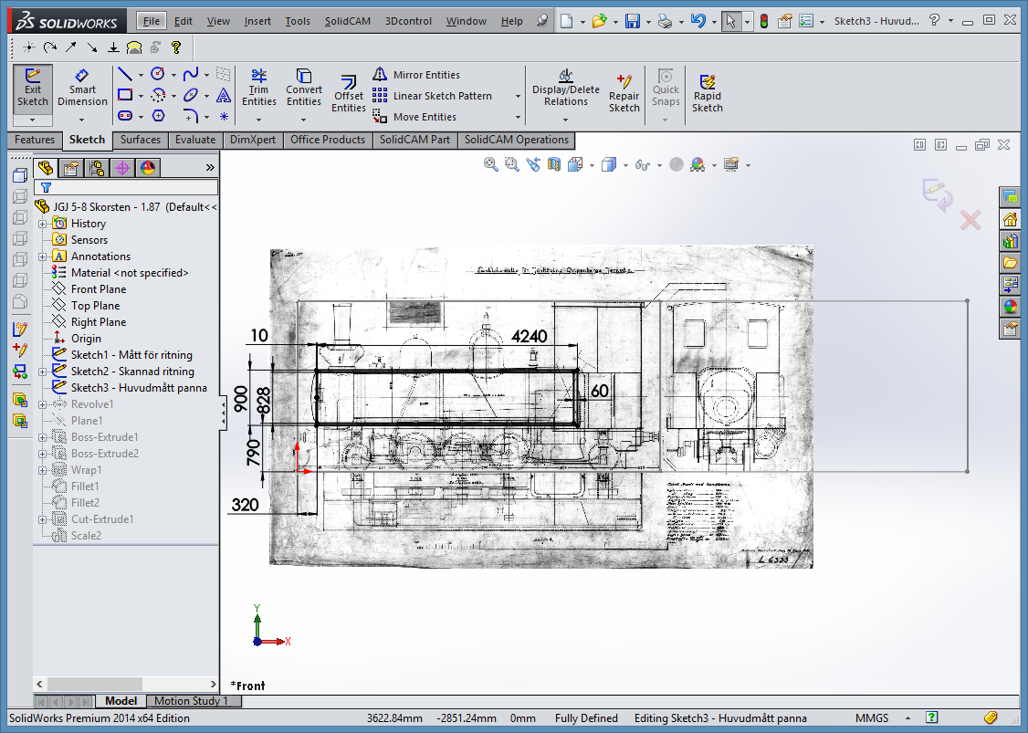Click the Convert Entities tool

(x=303, y=88)
